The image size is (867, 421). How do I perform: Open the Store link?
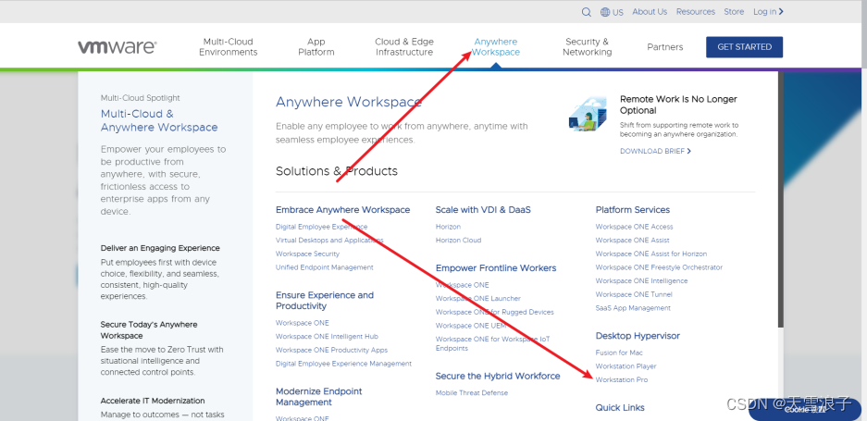pos(734,12)
